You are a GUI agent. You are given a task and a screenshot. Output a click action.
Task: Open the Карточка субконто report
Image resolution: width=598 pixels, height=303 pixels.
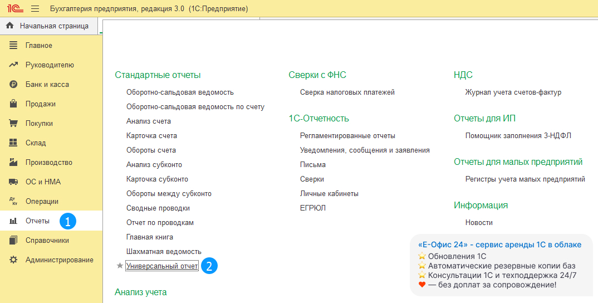click(x=157, y=179)
